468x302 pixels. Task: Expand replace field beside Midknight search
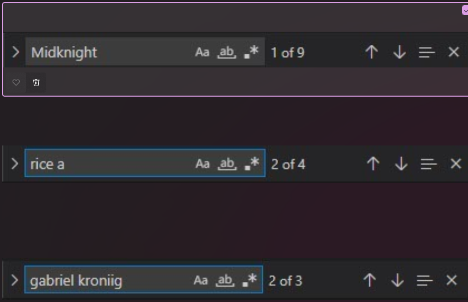pos(16,52)
